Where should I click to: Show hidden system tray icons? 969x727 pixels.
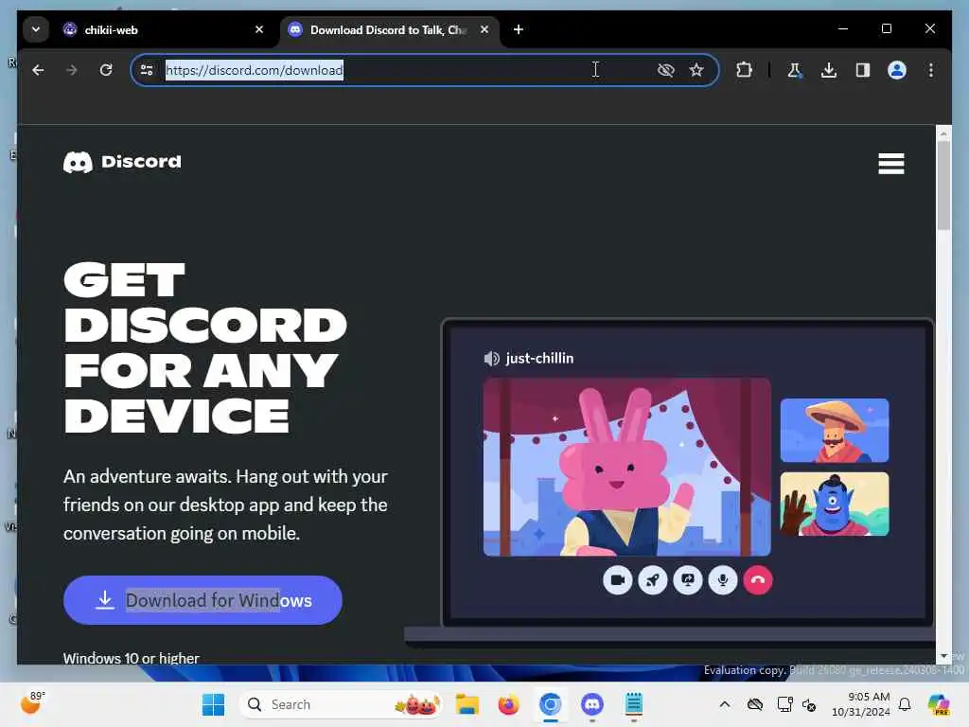(x=725, y=704)
